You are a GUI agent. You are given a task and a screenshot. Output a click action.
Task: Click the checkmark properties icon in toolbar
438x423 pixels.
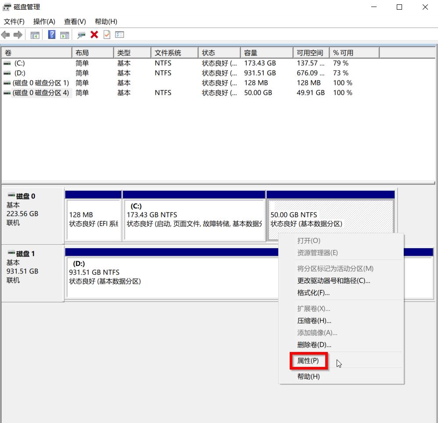106,35
